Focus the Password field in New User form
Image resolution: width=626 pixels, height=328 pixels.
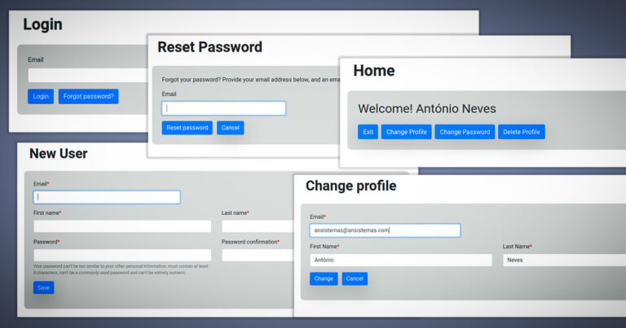pos(122,255)
